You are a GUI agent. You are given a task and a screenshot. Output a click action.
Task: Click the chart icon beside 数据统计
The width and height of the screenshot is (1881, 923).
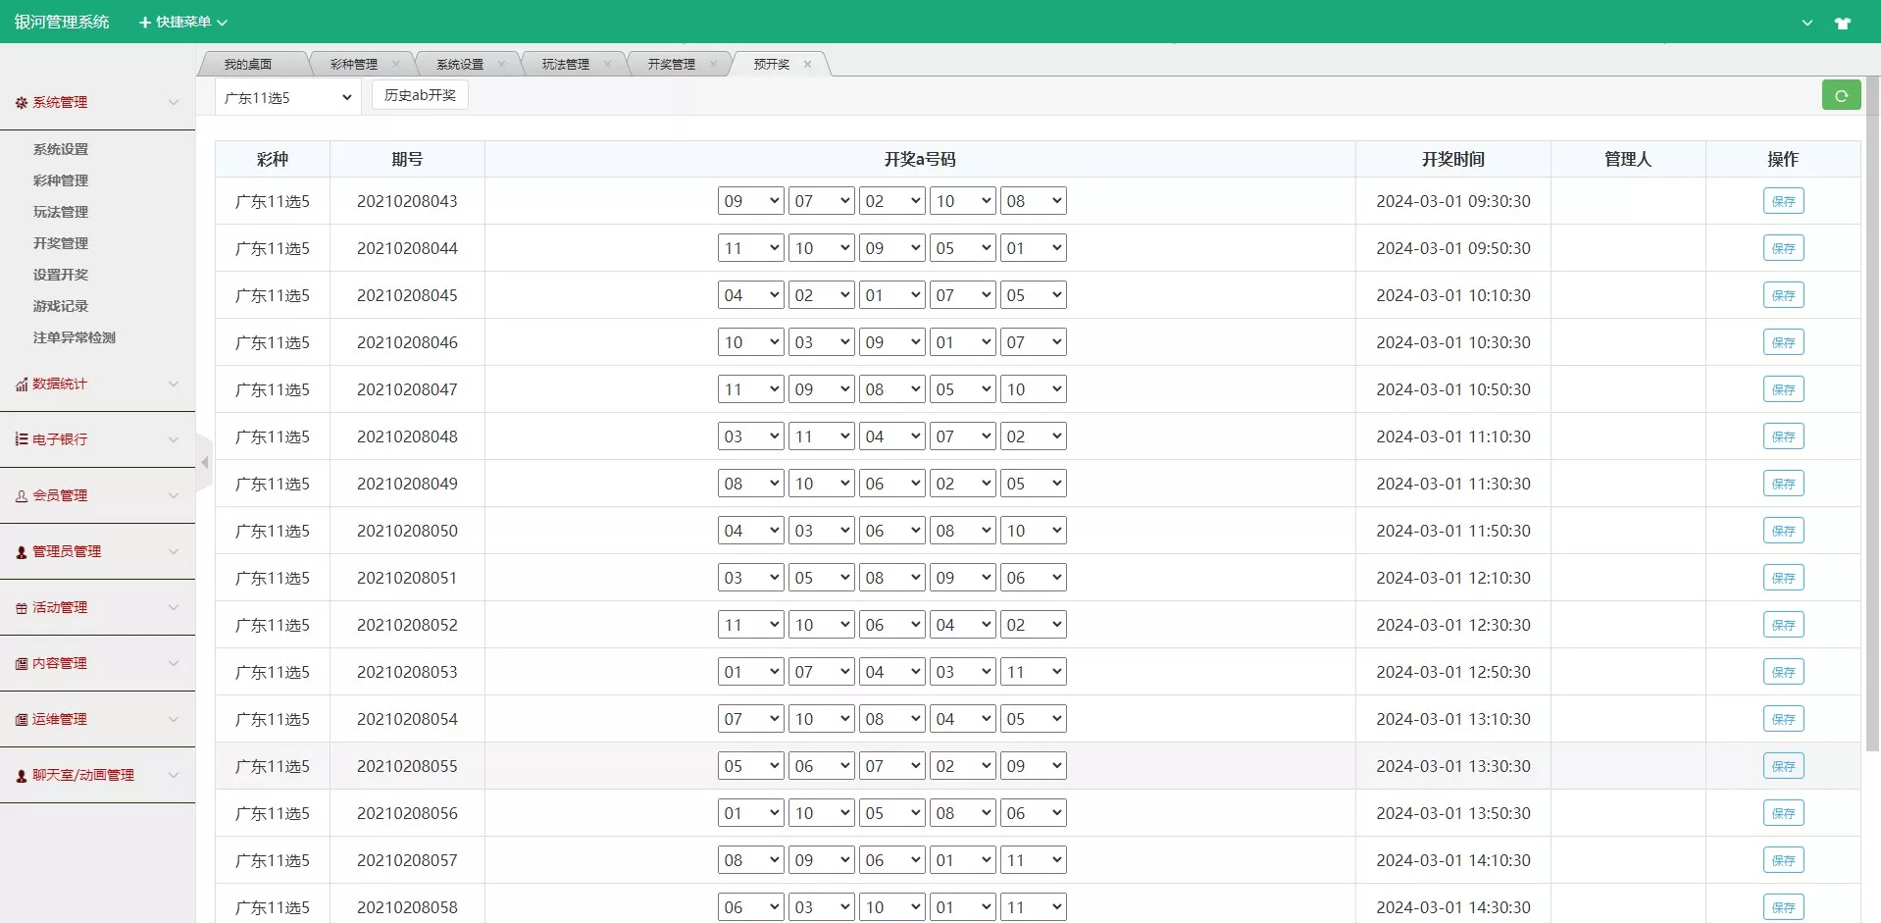coord(21,385)
